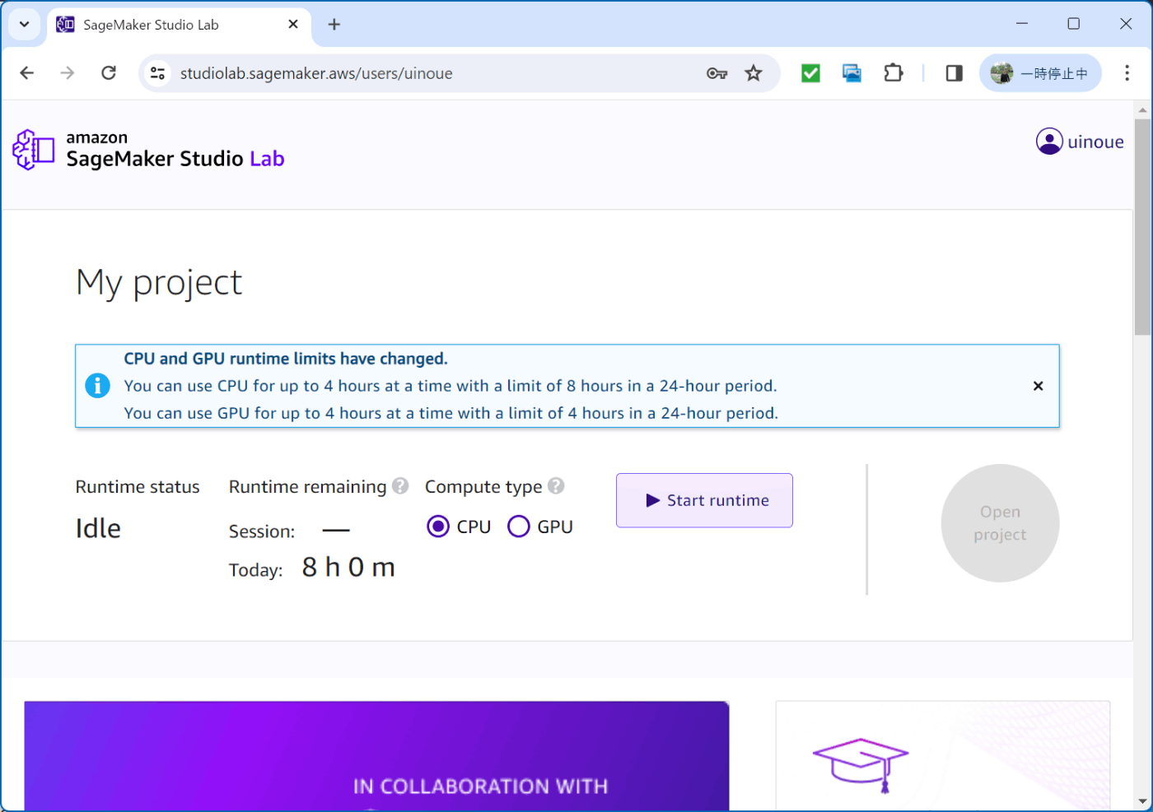
Task: Click the blue window extension icon
Action: coord(852,73)
